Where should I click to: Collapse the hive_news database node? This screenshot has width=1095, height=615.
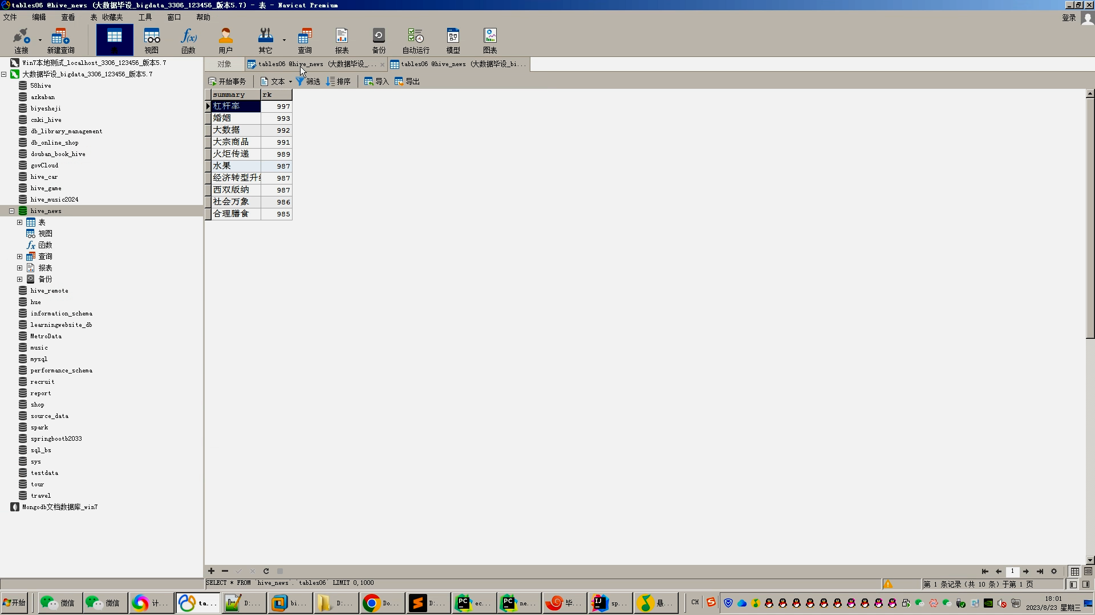[x=11, y=211]
